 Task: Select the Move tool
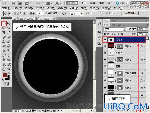[9, 23]
